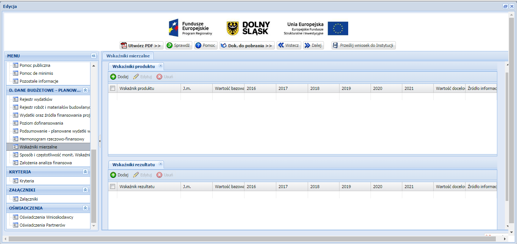Click Edytuj in Wskaźniki produktu toolbar
Image resolution: width=517 pixels, height=244 pixels.
click(142, 77)
